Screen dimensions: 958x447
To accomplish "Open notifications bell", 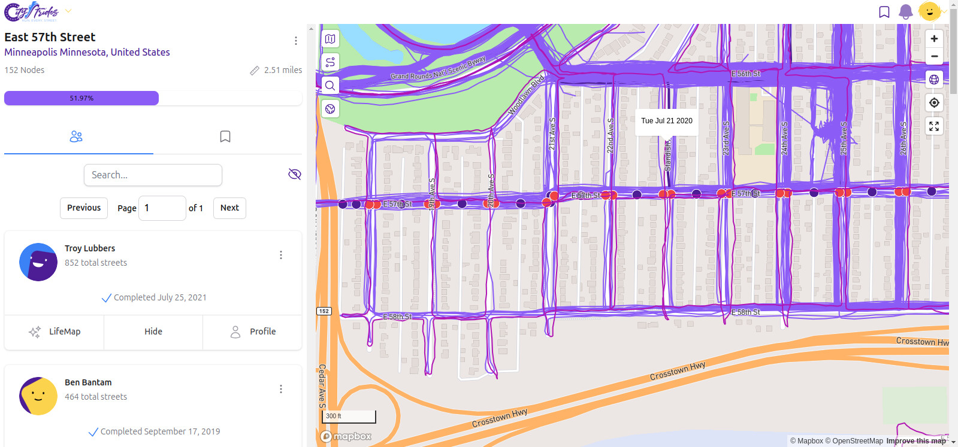I will [906, 11].
